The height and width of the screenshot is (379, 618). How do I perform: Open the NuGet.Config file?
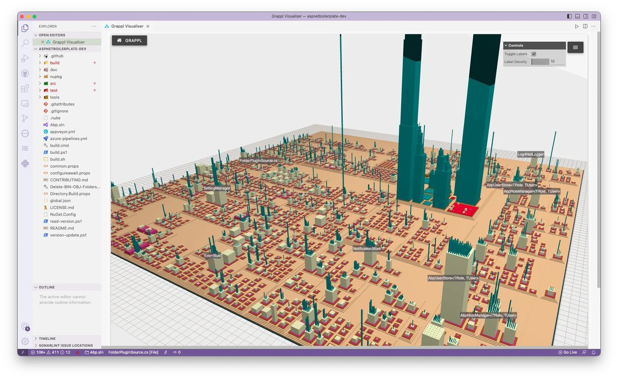[x=67, y=214]
